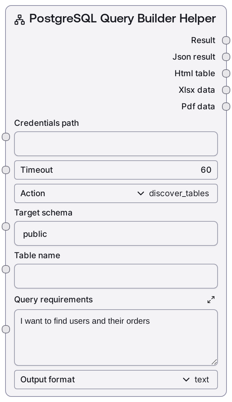
Task: Click the Result output connector
Action: click(x=226, y=40)
